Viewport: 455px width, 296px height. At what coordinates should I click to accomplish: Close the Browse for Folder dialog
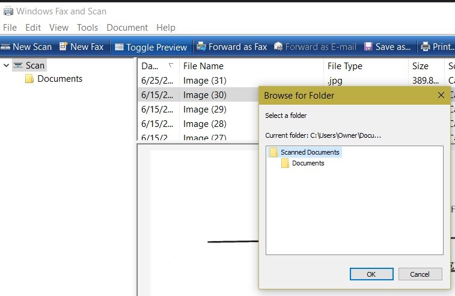coord(441,95)
